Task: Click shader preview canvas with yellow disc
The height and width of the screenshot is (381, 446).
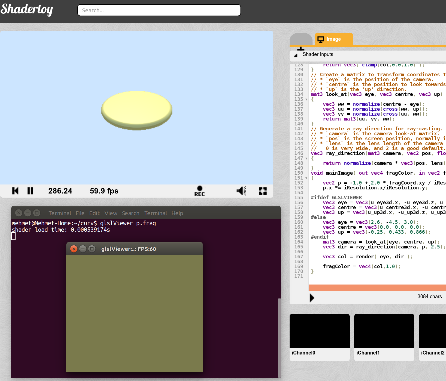Action: point(137,108)
